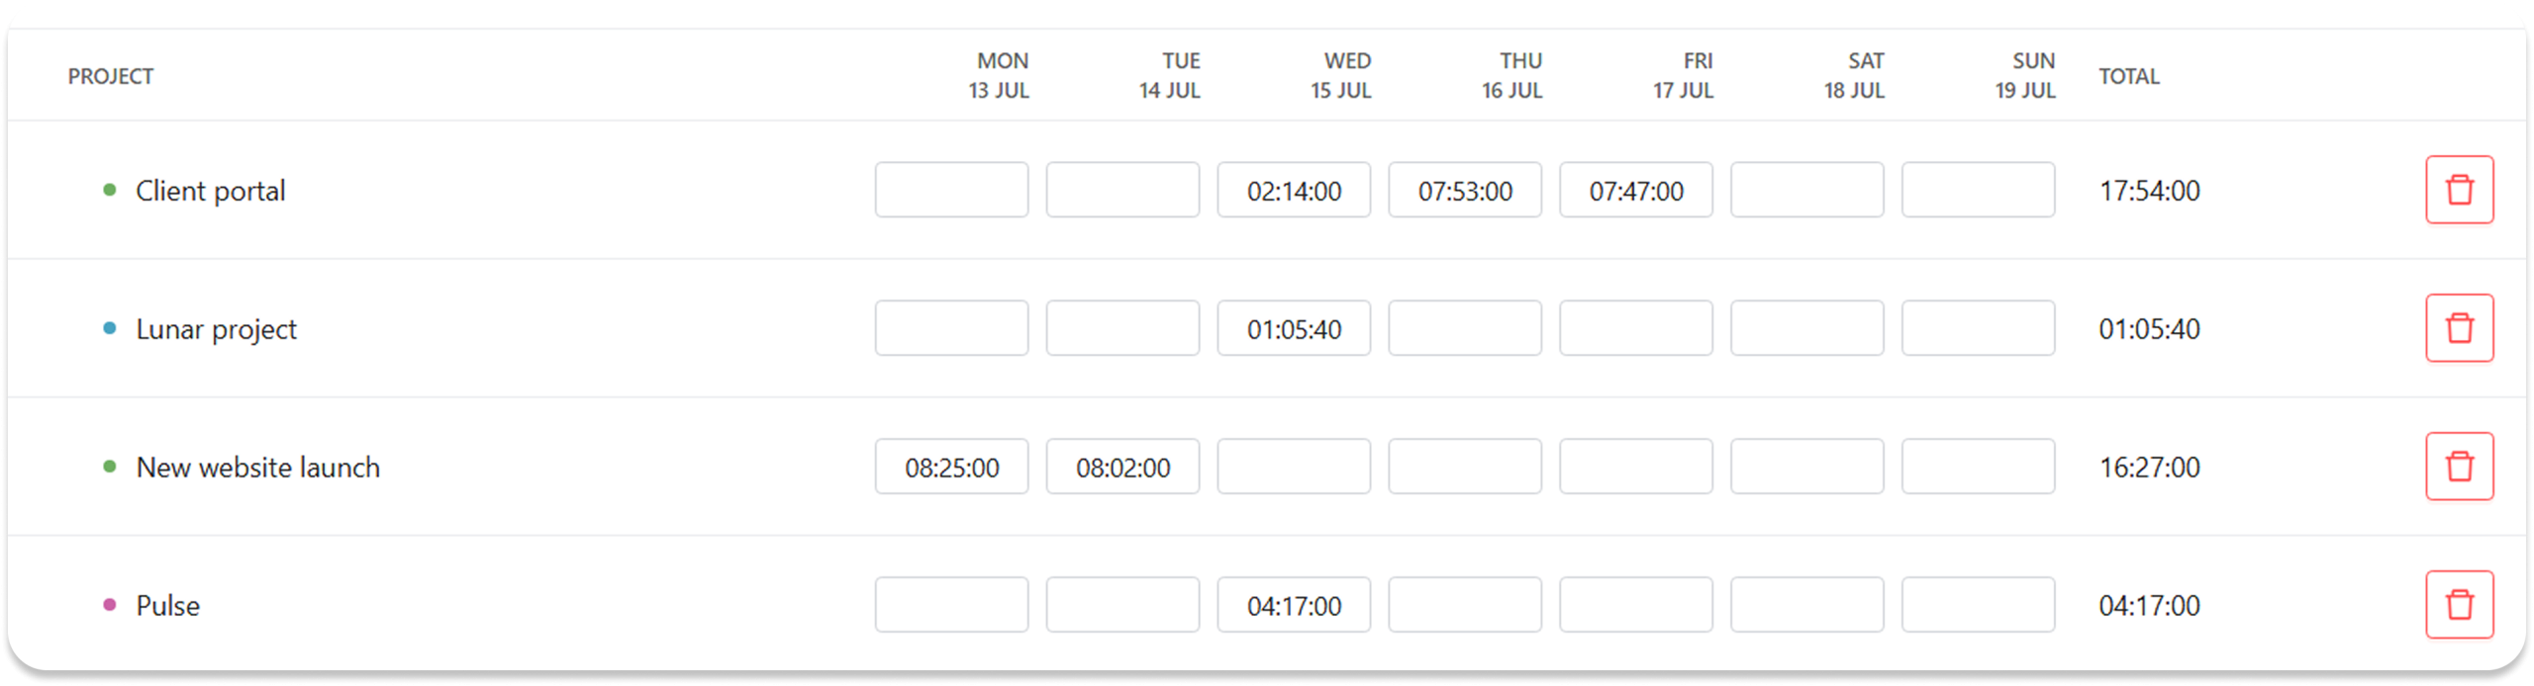Select empty Sunday field for Pulse

tap(1978, 605)
